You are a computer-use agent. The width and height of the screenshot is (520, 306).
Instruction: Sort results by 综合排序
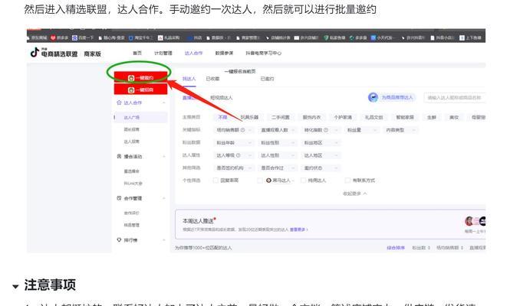(396, 248)
